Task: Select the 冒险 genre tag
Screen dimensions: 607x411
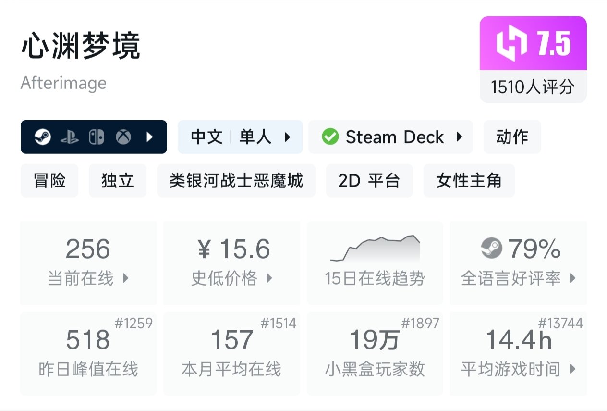Action: point(49,181)
